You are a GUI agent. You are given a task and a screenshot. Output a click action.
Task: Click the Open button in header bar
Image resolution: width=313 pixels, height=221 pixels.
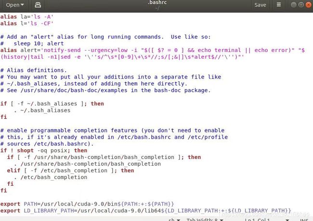[14, 5]
